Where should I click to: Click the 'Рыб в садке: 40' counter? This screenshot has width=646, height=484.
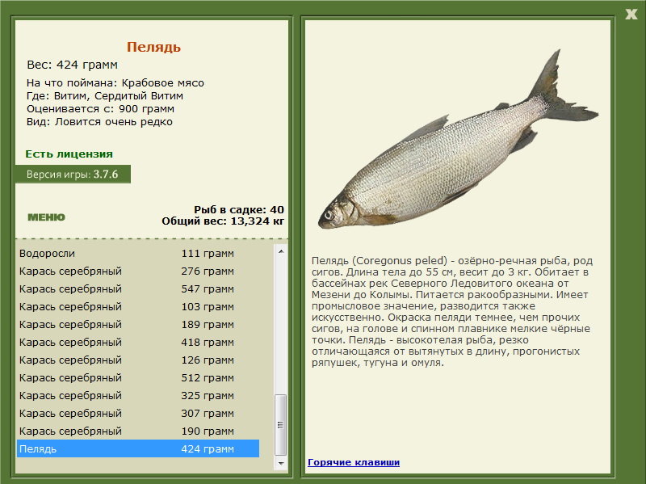click(239, 209)
